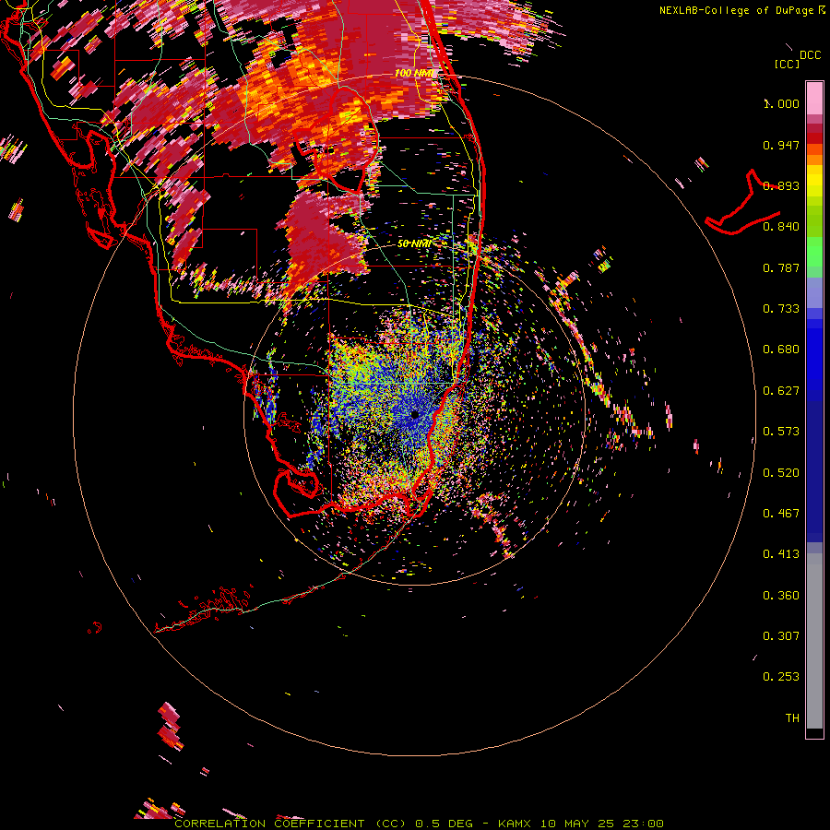The image size is (830, 830).
Task: Click the 50 NMI range ring label
Action: 413,243
